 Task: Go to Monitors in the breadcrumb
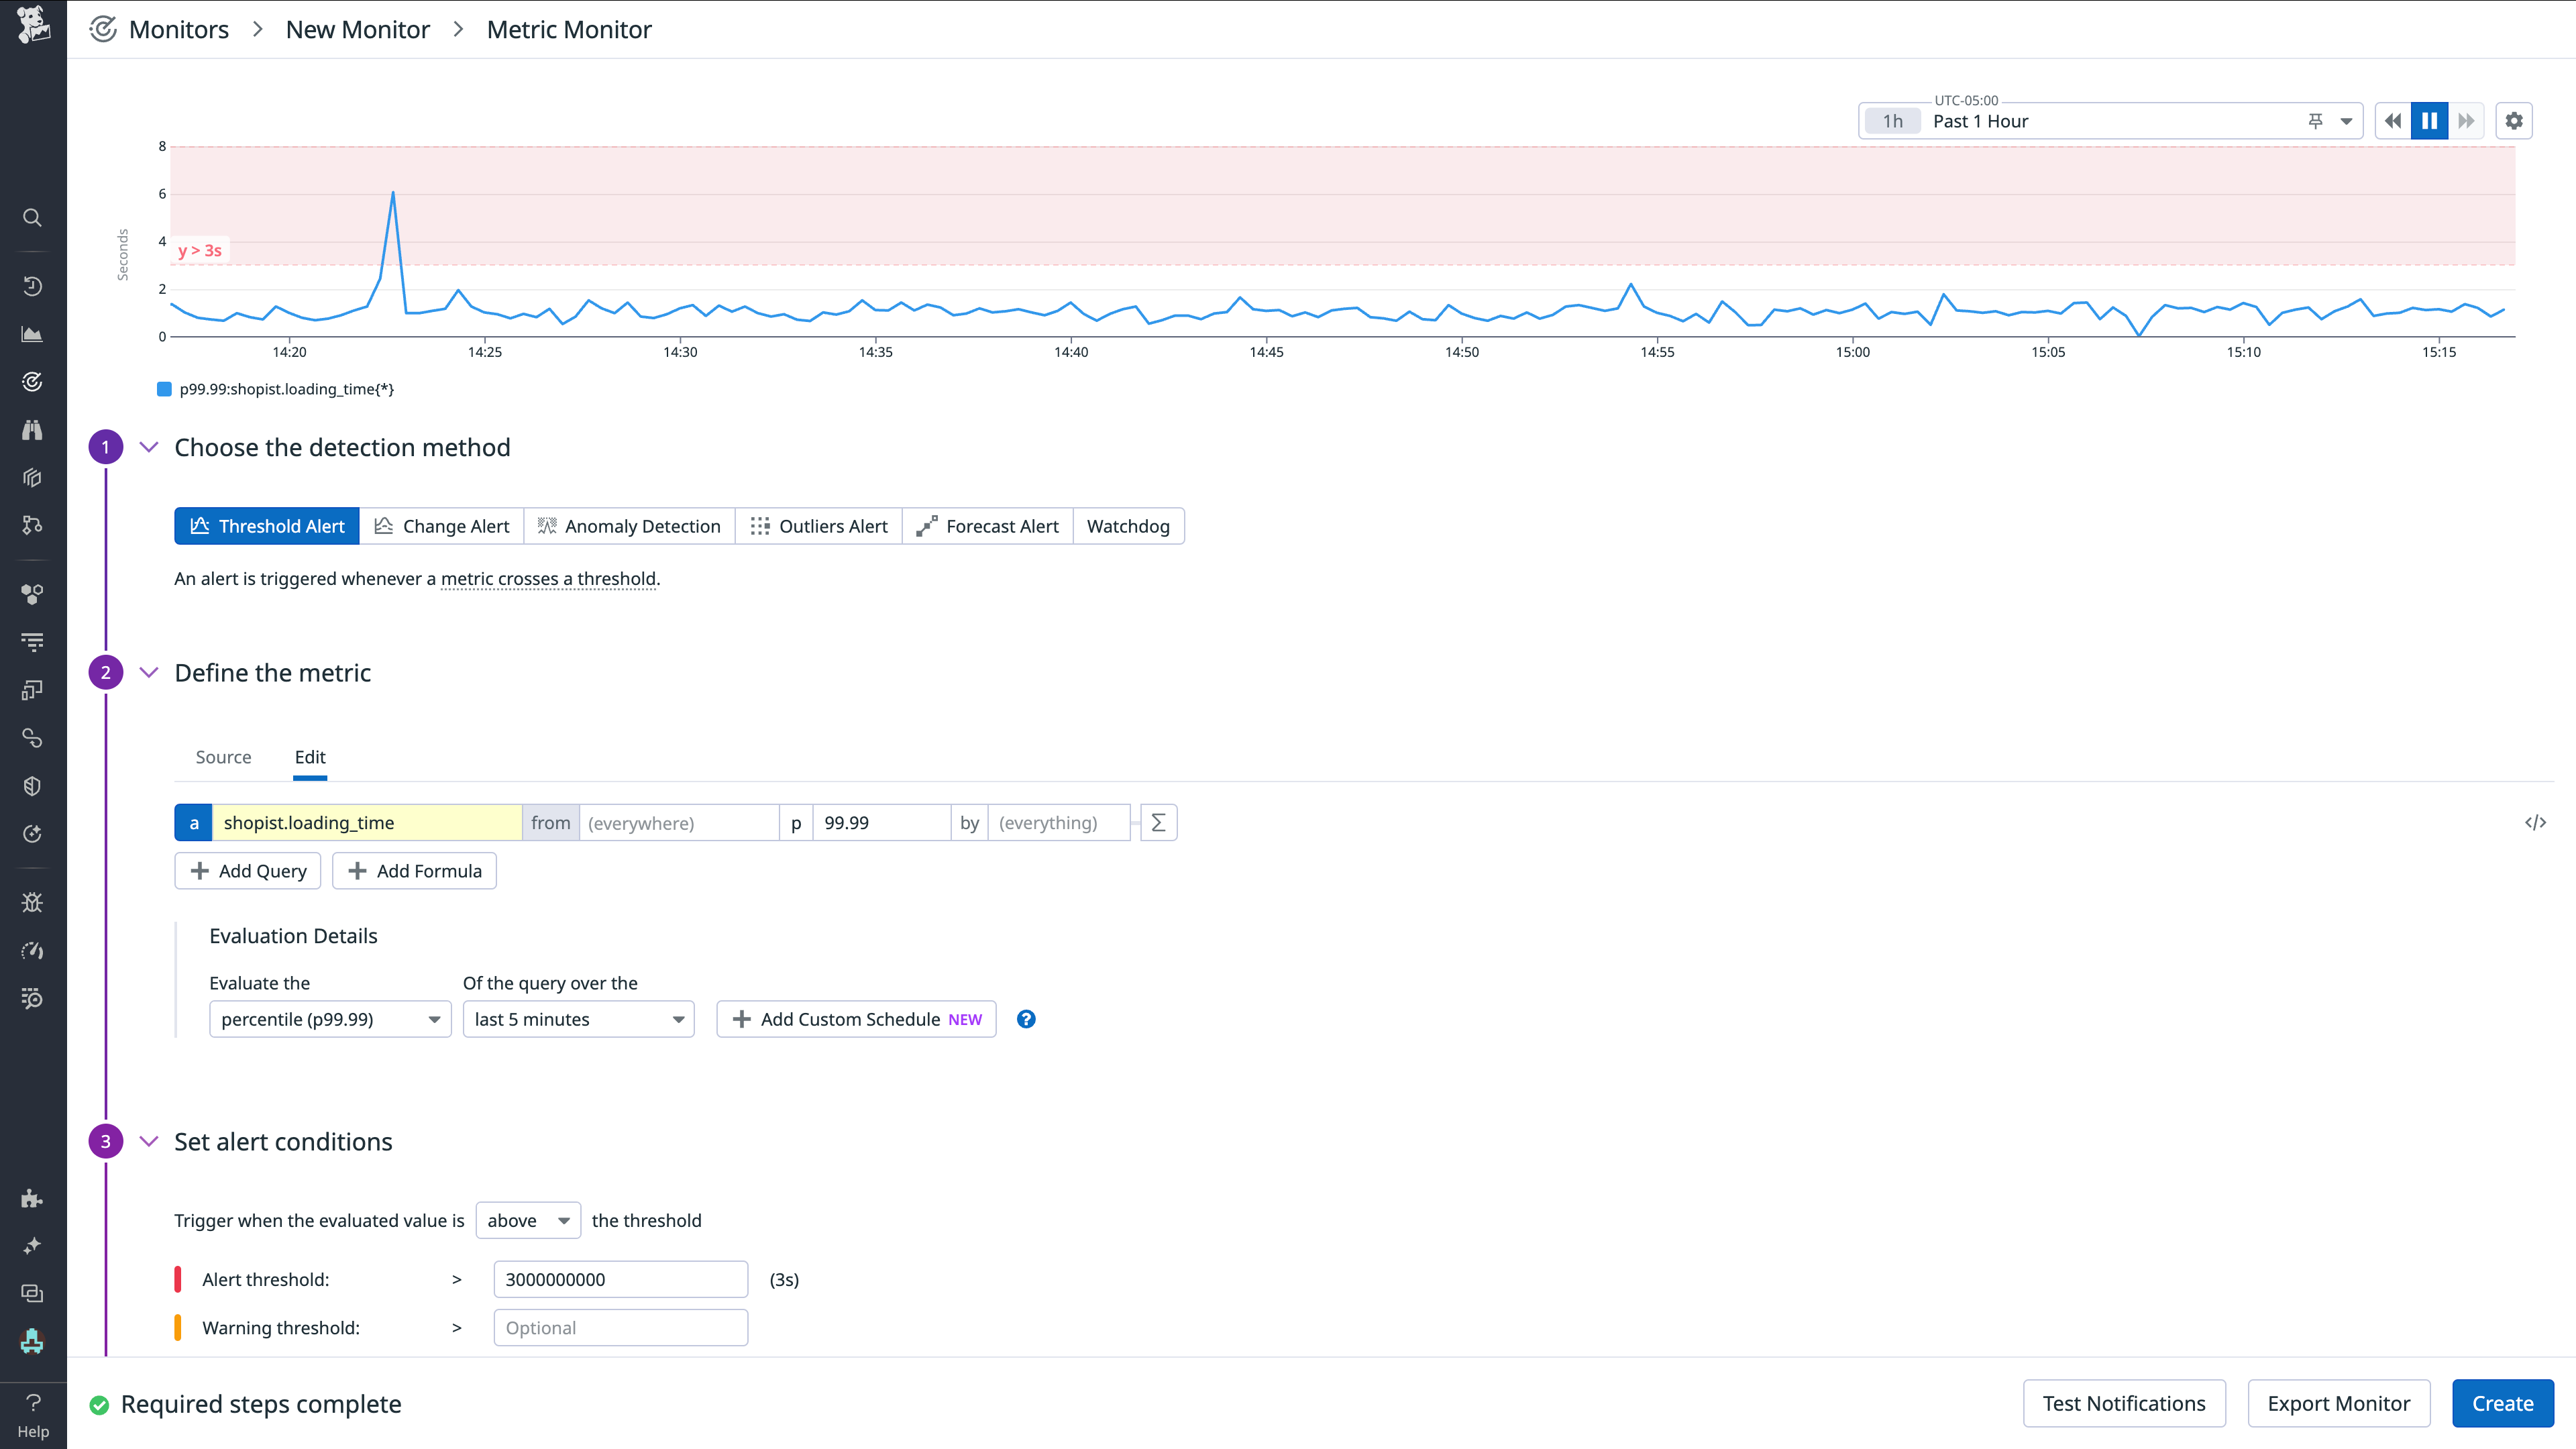pyautogui.click(x=179, y=30)
